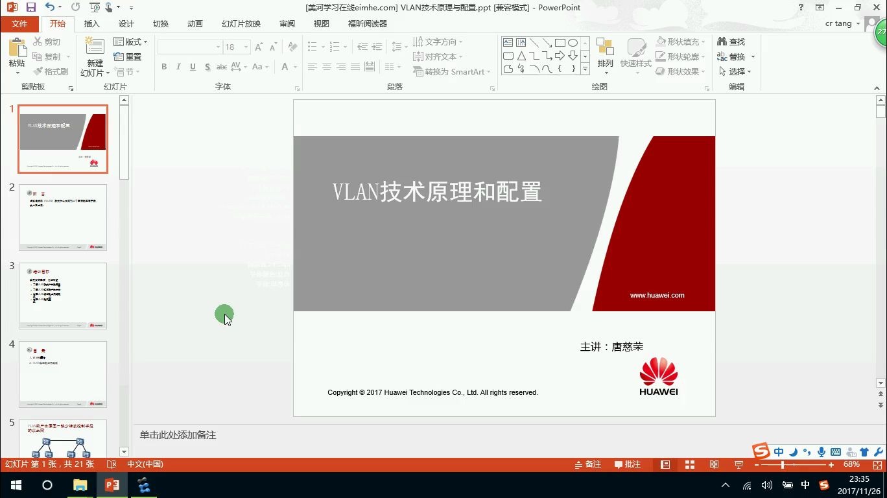Image resolution: width=887 pixels, height=498 pixels.
Task: Click the Cut (剪切) button
Action: 47,41
